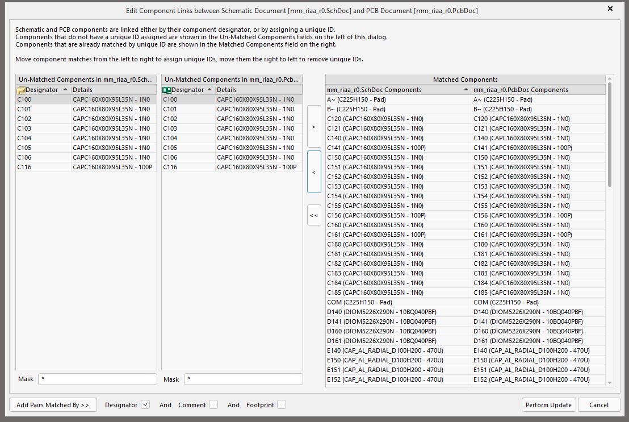
Task: Click the schematic Mask input field
Action: [x=98, y=379]
